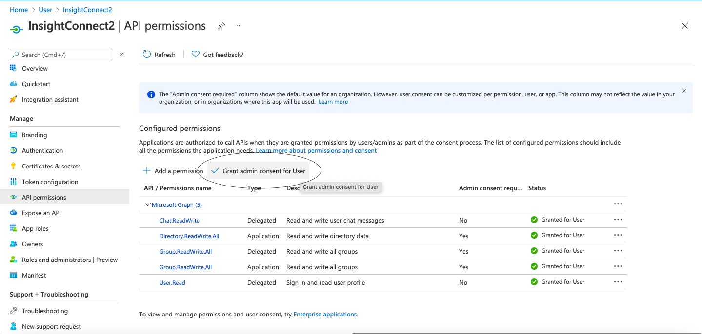Image resolution: width=702 pixels, height=334 pixels.
Task: Collapse the Microsoft Graph (5) group
Action: coord(148,205)
